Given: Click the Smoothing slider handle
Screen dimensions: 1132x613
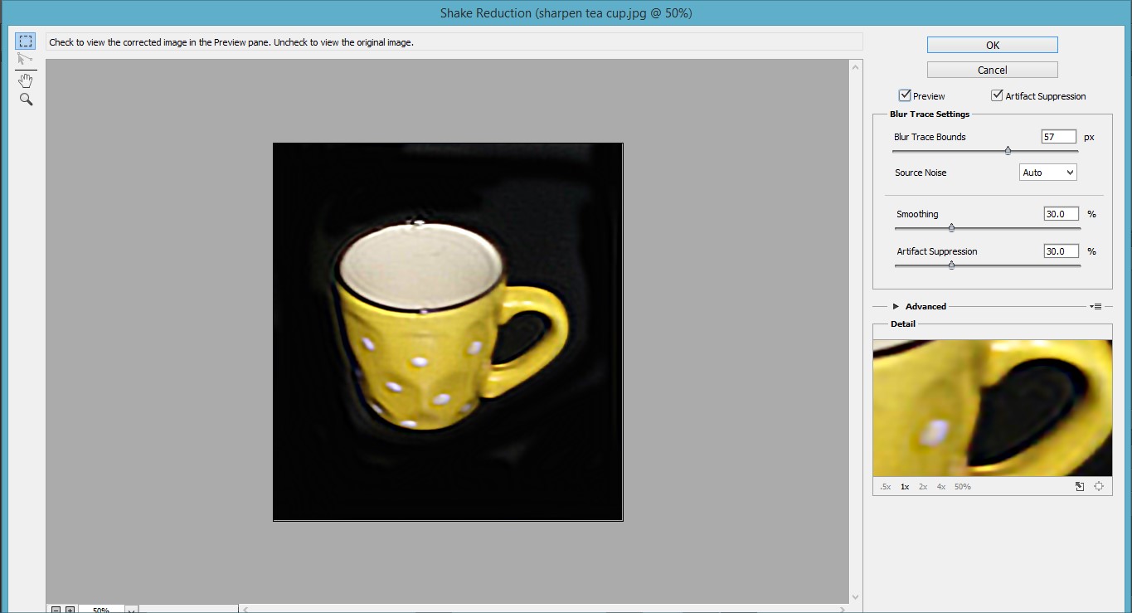Looking at the screenshot, I should pyautogui.click(x=951, y=227).
